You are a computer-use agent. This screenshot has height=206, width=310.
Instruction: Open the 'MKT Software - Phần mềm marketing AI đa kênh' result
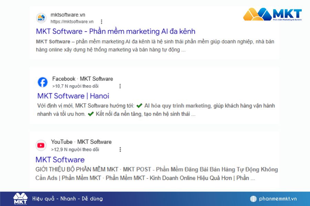116,31
